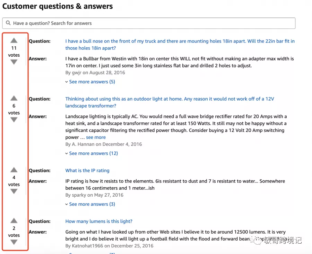Downvote the 6-vote landscape transformer question

(14, 120)
